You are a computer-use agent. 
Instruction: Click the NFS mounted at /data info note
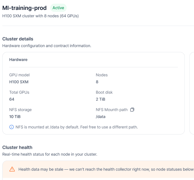(77, 127)
